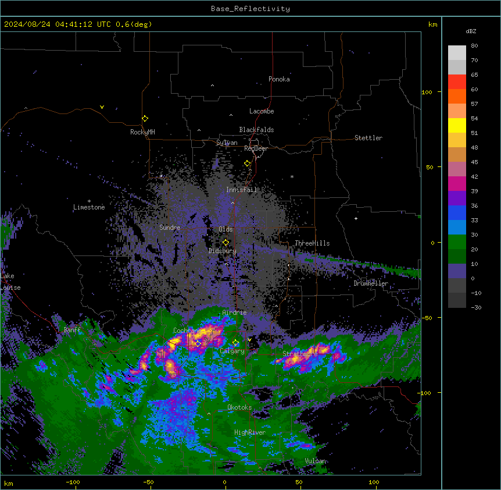Click the Lacombe city label
This screenshot has width=501, height=490.
[262, 111]
